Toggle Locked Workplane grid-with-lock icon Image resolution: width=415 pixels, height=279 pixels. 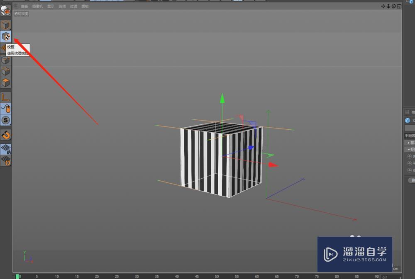pyautogui.click(x=5, y=149)
